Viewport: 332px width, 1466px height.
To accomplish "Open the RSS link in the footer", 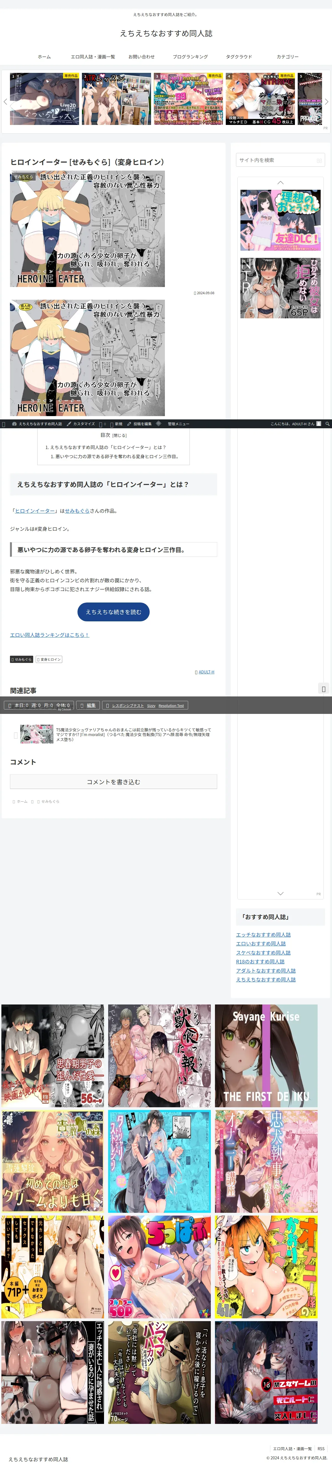I will click(321, 1449).
